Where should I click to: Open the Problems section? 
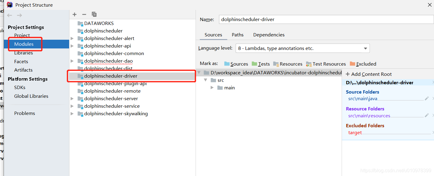pos(24,113)
